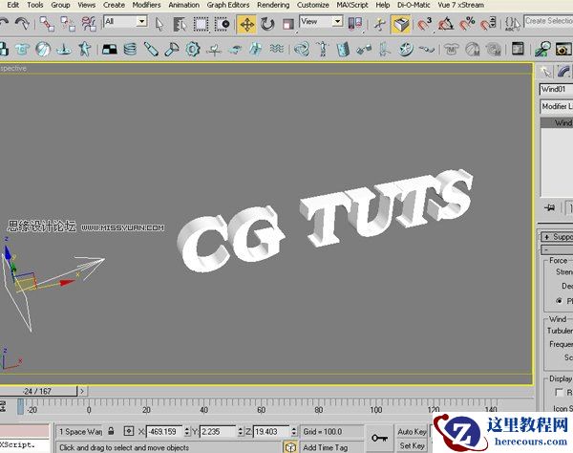Toggle the Percent Snap button
The width and height of the screenshot is (573, 453).
tap(467, 24)
